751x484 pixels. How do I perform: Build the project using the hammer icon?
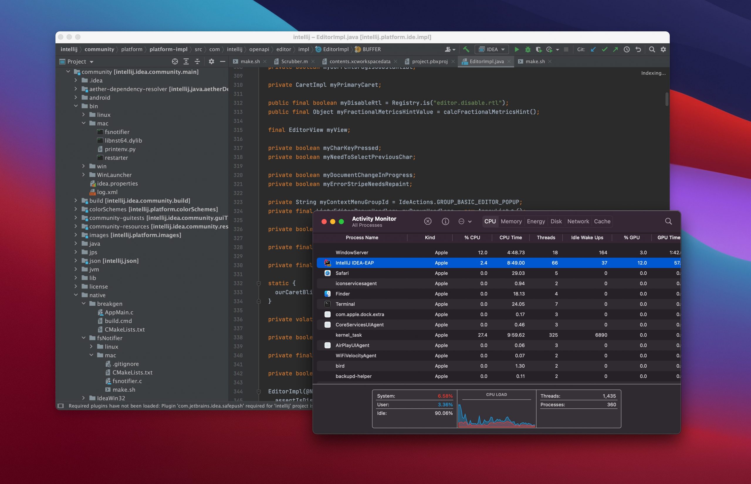[466, 49]
